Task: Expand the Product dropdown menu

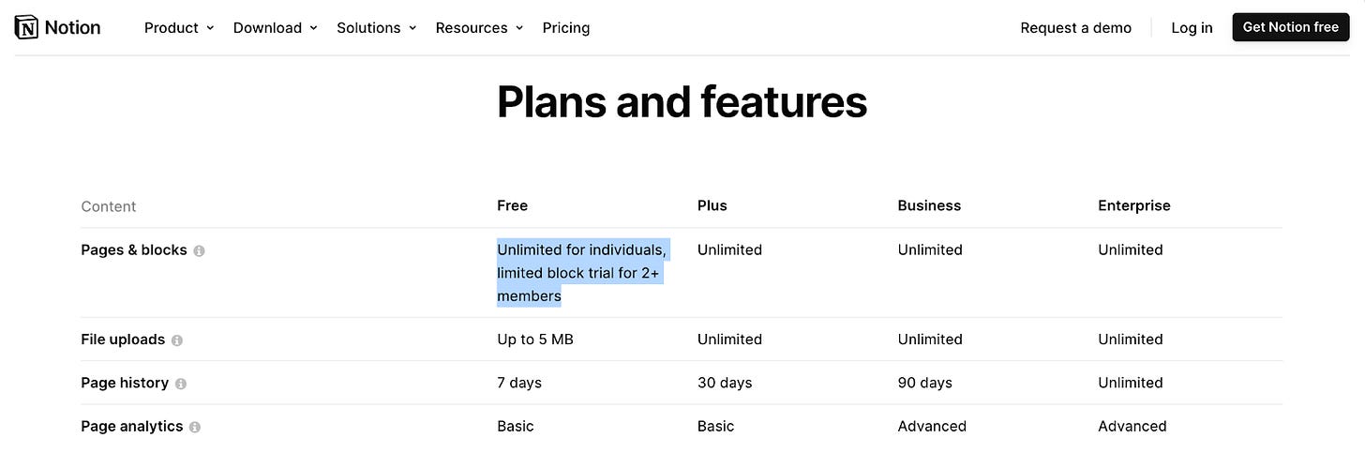Action: coord(179,28)
